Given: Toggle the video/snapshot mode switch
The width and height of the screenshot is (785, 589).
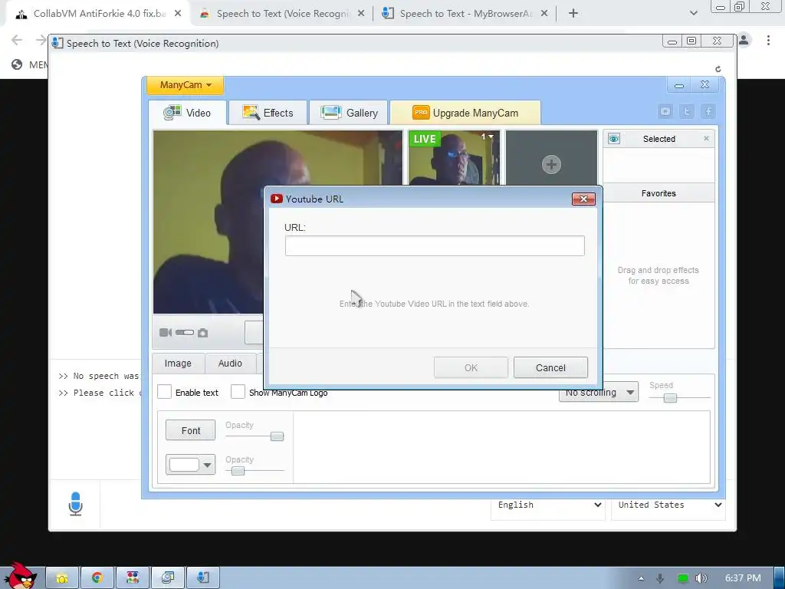Looking at the screenshot, I should [184, 333].
